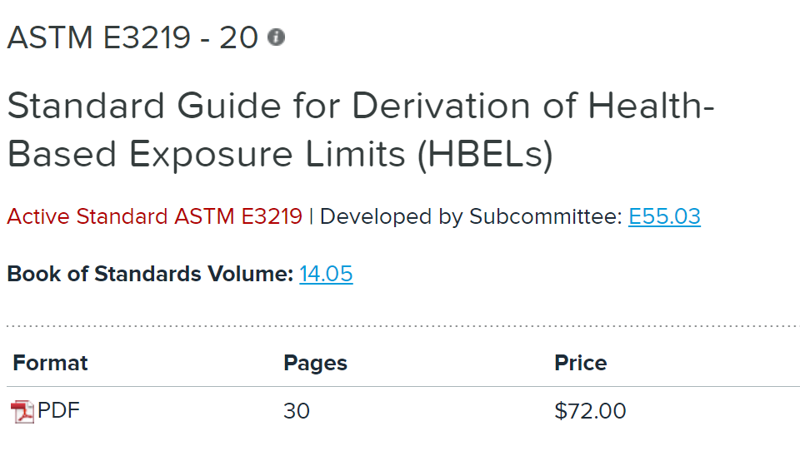800x451 pixels.
Task: Click the Price column header
Action: 580,363
